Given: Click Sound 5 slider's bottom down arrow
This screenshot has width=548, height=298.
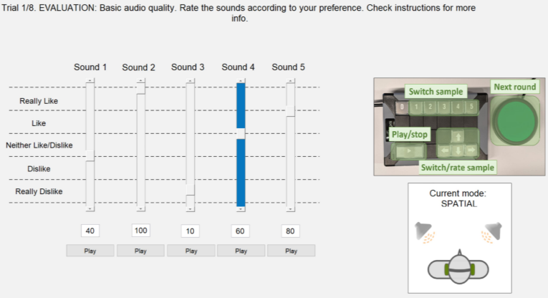Looking at the screenshot, I should [290, 209].
